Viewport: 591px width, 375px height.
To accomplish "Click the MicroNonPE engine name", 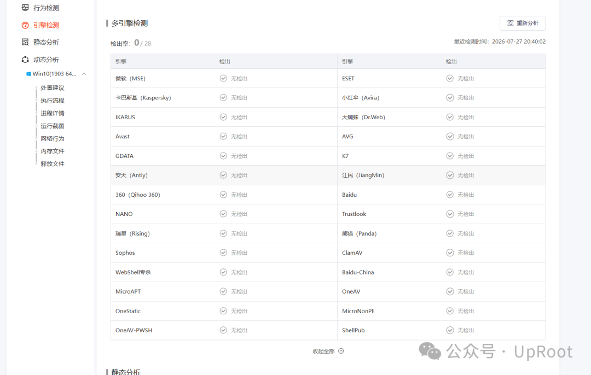I will (x=358, y=311).
